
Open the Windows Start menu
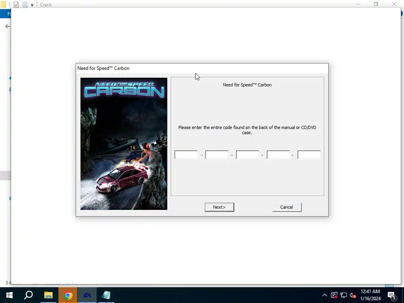point(9,295)
